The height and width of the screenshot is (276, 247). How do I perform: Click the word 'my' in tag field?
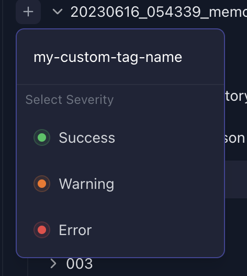click(43, 58)
